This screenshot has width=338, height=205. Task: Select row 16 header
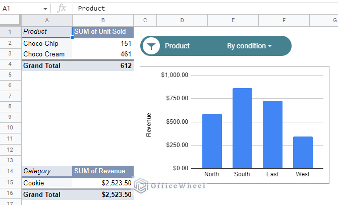11,193
